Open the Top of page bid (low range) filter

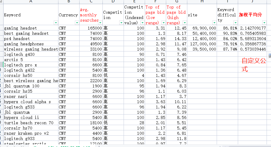[164, 23]
